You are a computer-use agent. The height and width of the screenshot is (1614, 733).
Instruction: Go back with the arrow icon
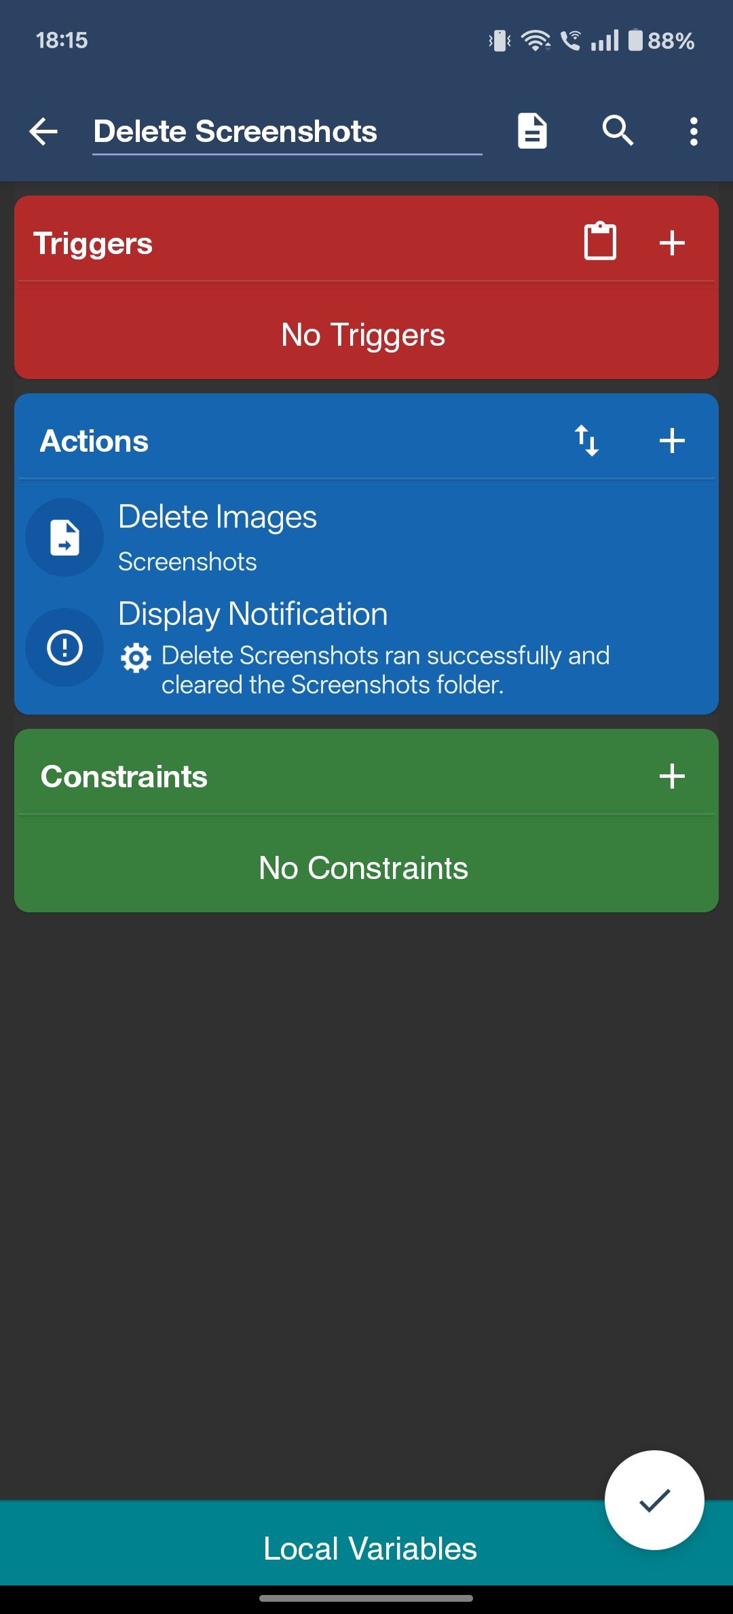point(43,131)
